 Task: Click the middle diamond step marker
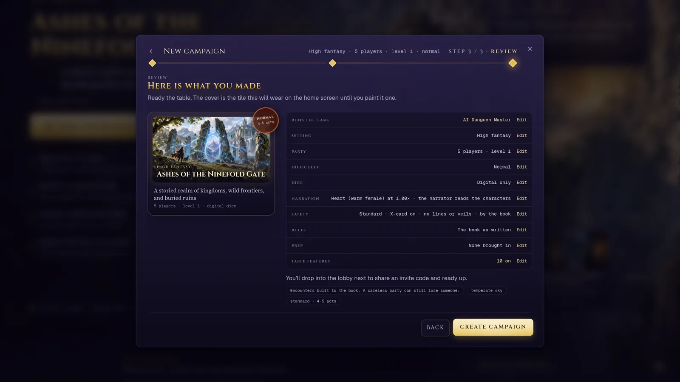tap(332, 63)
